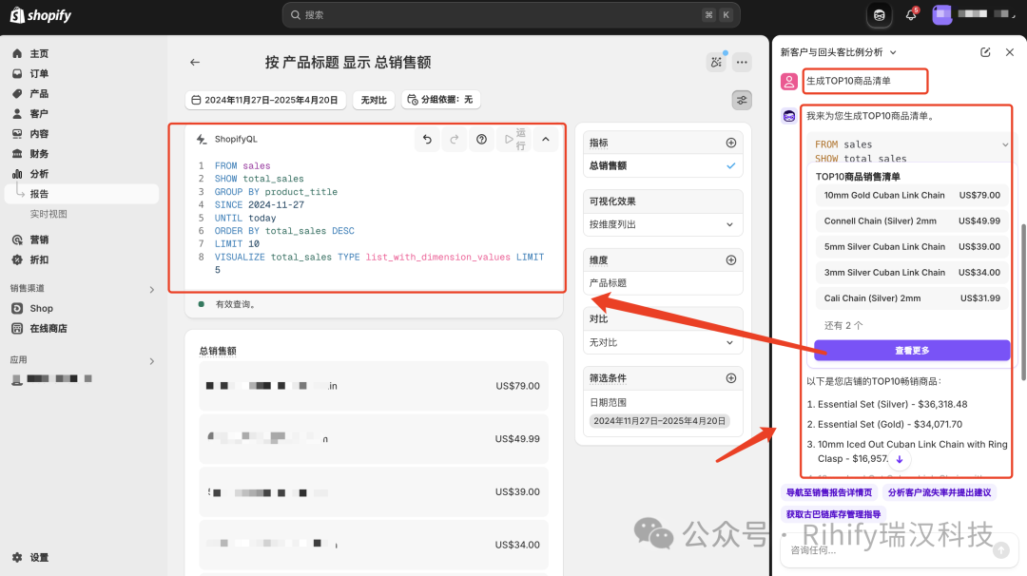Toggle the report settings sliders panel
Screen dimensions: 1027x576
[742, 100]
